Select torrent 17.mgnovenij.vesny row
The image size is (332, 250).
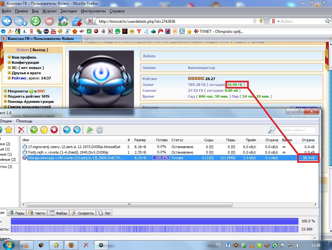tap(169, 147)
